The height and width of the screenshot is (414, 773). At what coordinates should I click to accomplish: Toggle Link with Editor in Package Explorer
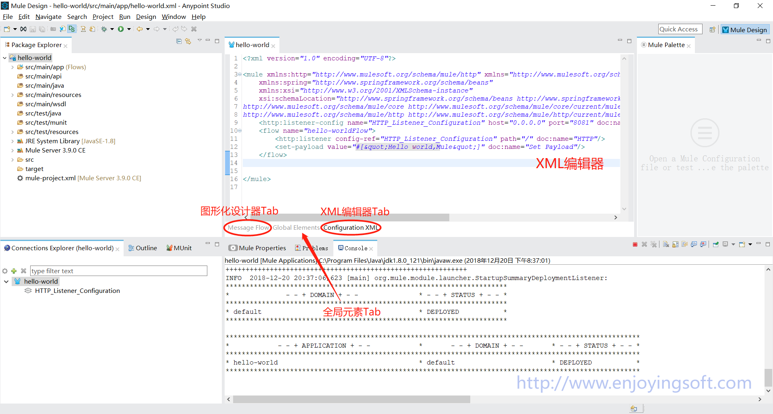pyautogui.click(x=188, y=41)
